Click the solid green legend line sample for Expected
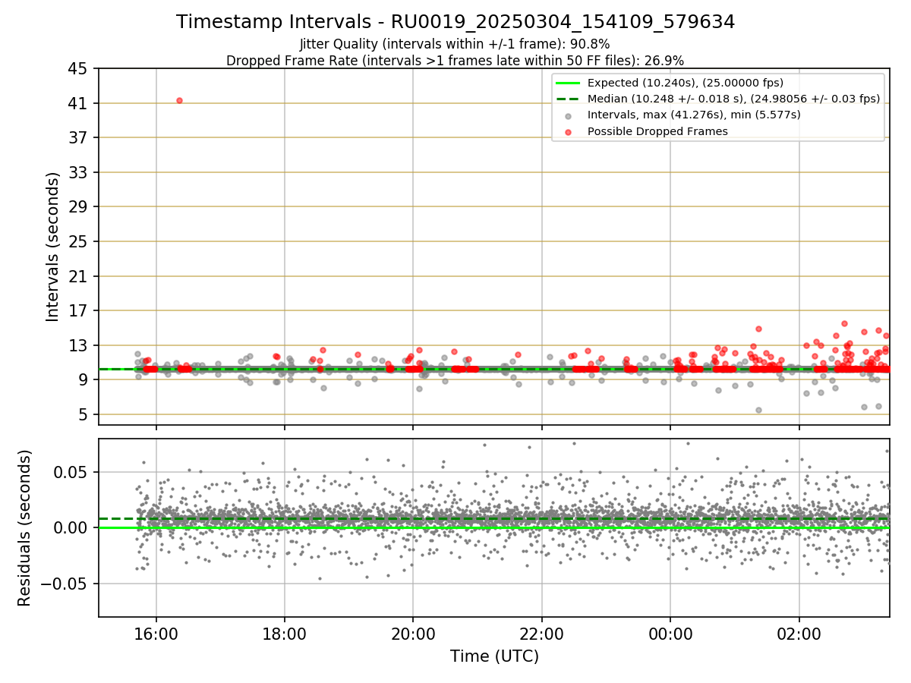This screenshot has width=911, height=683. click(x=569, y=83)
